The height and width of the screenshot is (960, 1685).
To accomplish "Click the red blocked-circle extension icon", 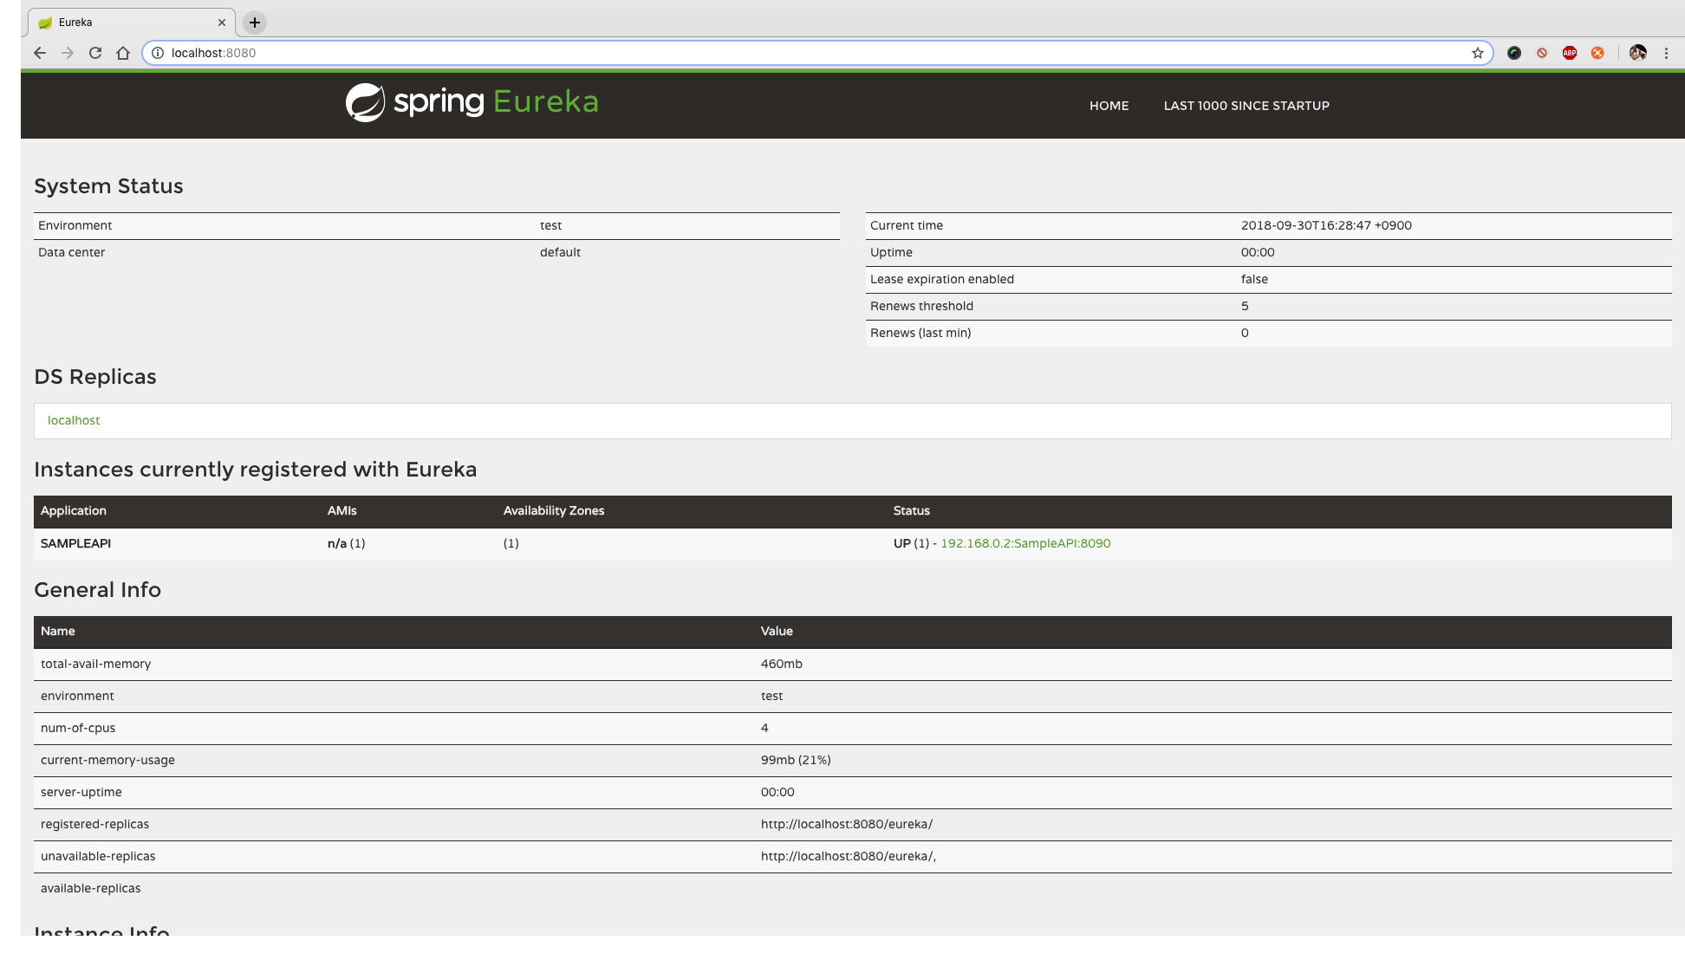I will click(x=1542, y=53).
